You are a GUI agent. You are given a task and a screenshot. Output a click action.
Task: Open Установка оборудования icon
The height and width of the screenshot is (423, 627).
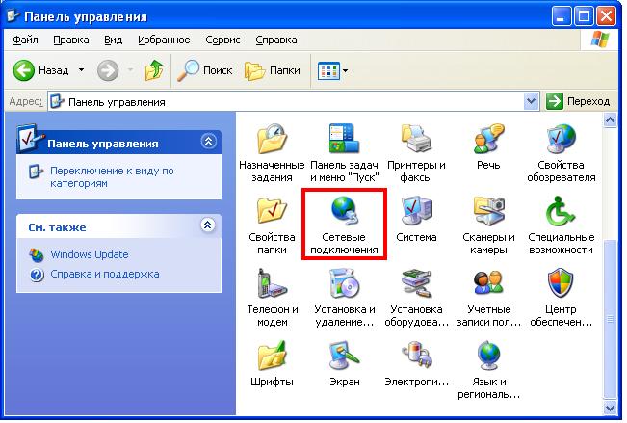416,298
